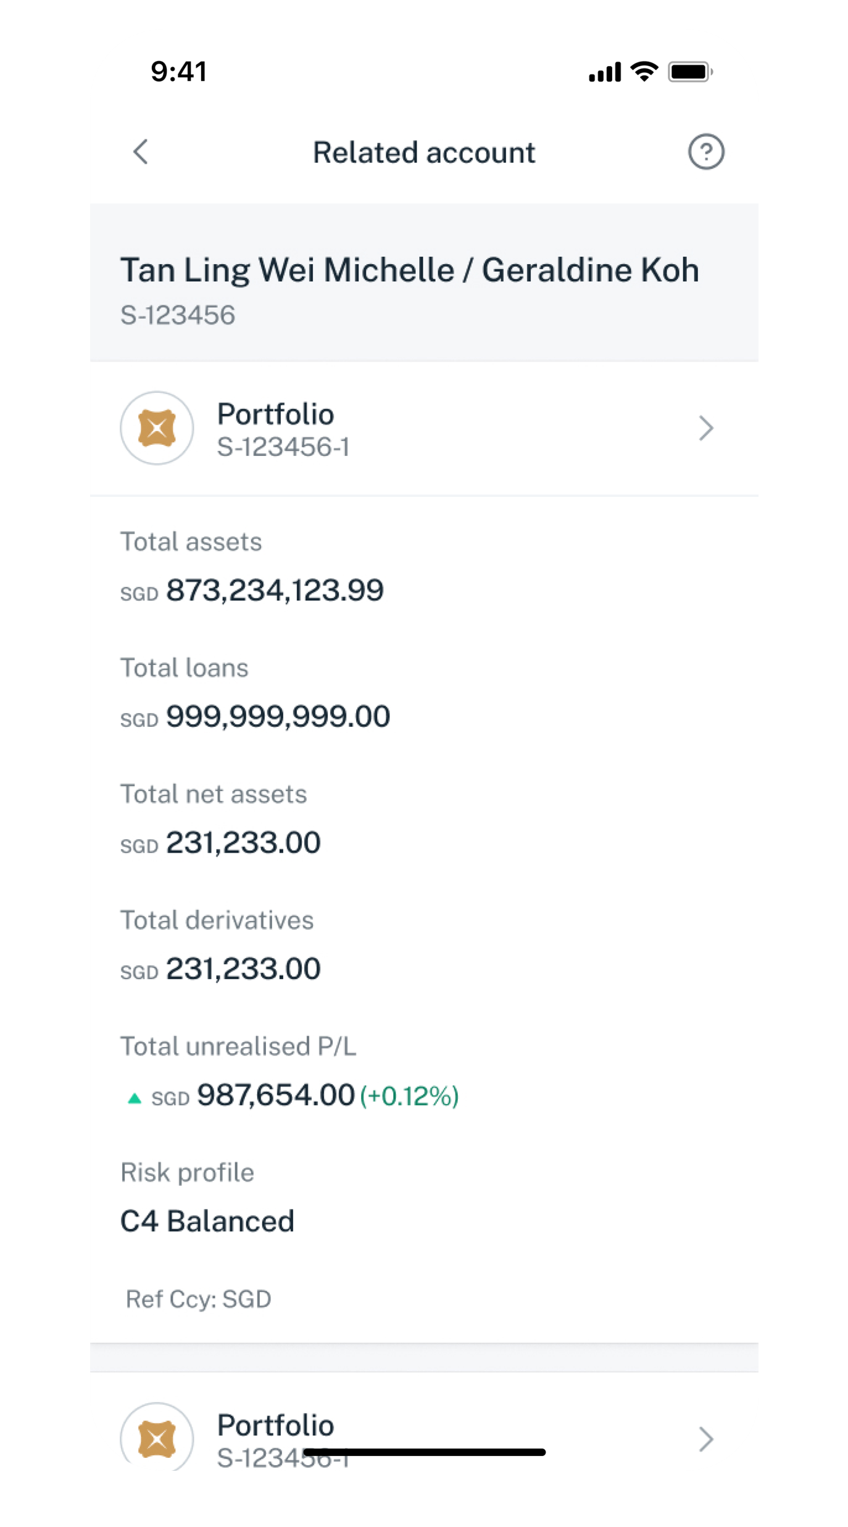The image size is (848, 1527).
Task: Open the help question mark icon
Action: click(706, 152)
